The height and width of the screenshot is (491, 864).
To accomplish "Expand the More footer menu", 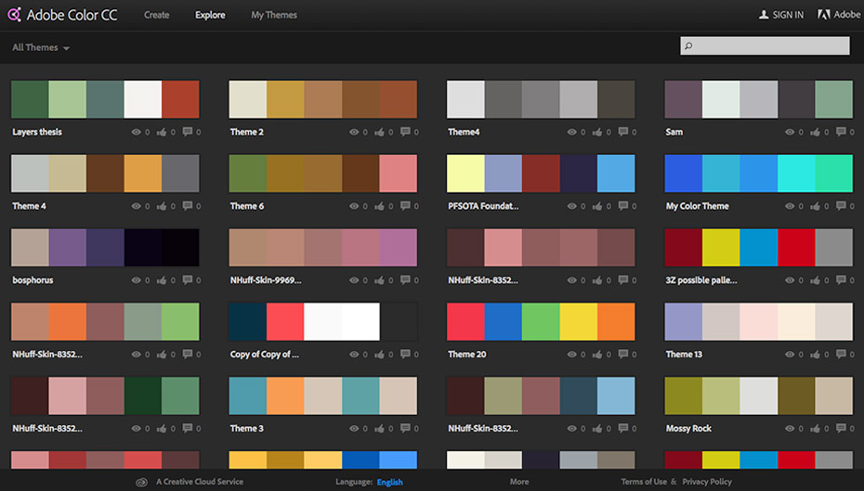I will [519, 482].
